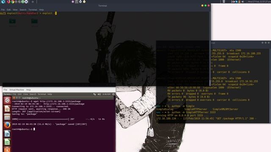The height and width of the screenshot is (152, 271).
Task: Click Ubuntu network indicator arrows icon
Action: tap(94, 94)
